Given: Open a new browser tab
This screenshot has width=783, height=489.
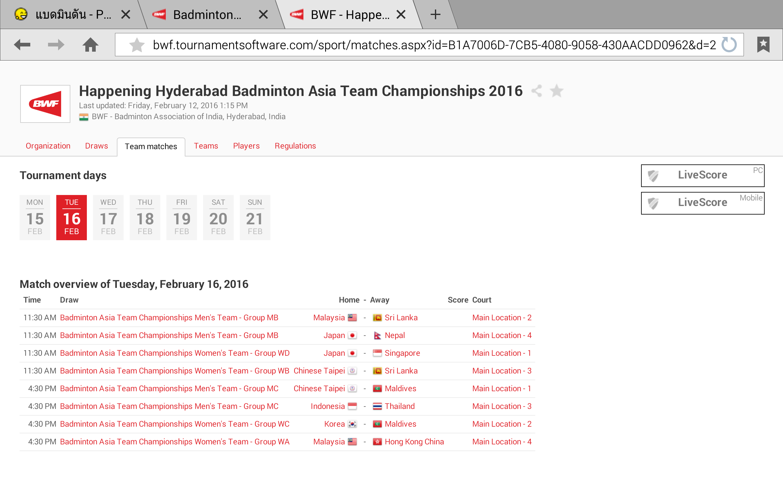Looking at the screenshot, I should (436, 15).
